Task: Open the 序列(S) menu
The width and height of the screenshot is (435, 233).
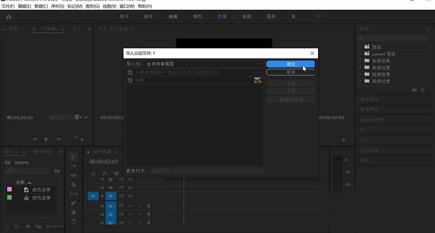Action: click(x=57, y=6)
